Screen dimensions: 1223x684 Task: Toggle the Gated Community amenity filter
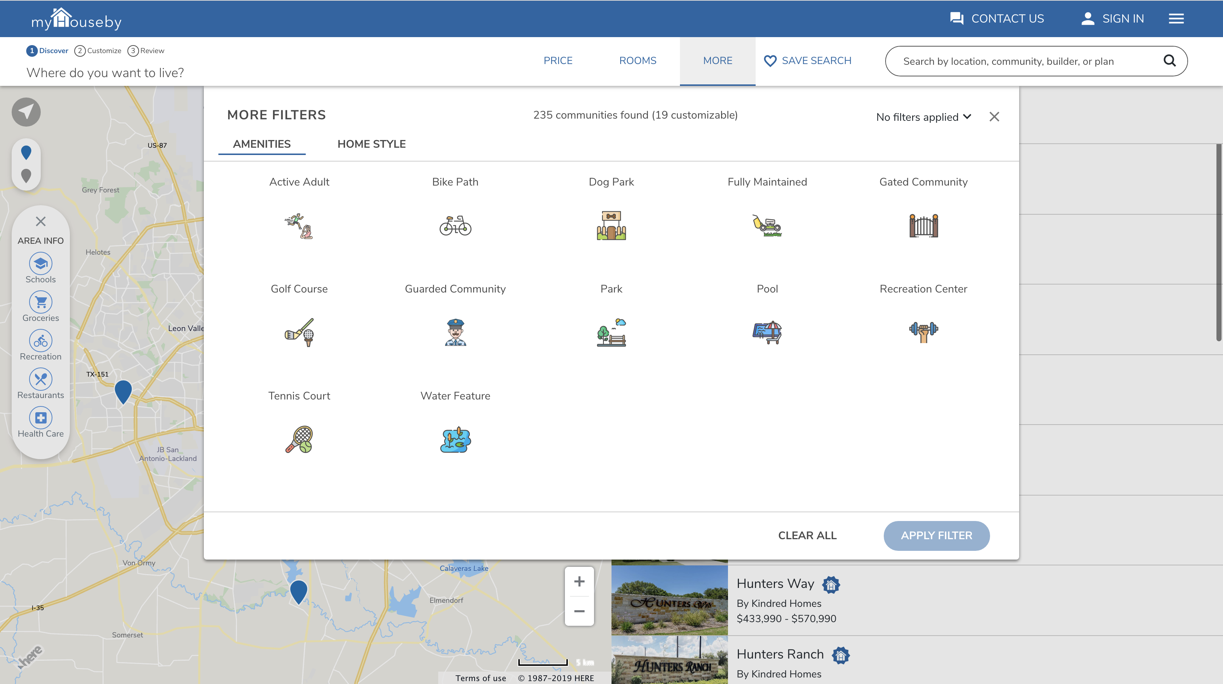coord(923,226)
